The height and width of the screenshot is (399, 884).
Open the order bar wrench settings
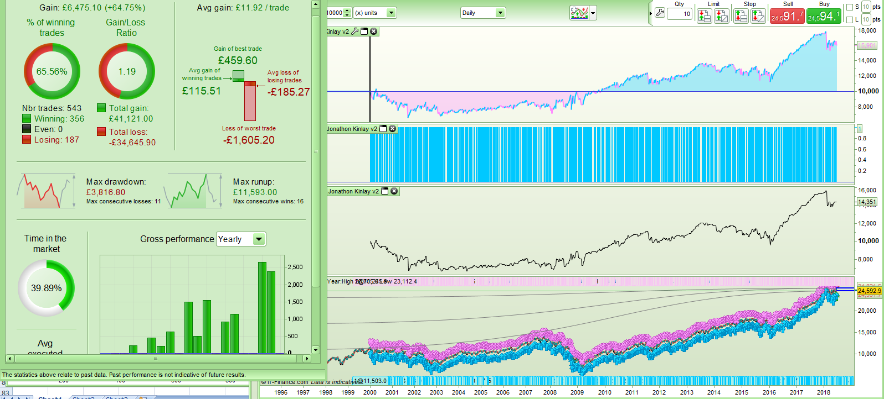(660, 13)
